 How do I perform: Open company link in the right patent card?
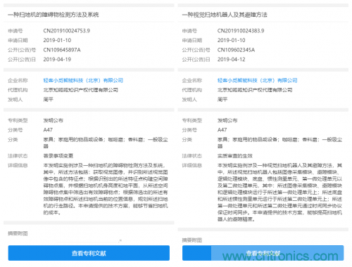pos(257,81)
